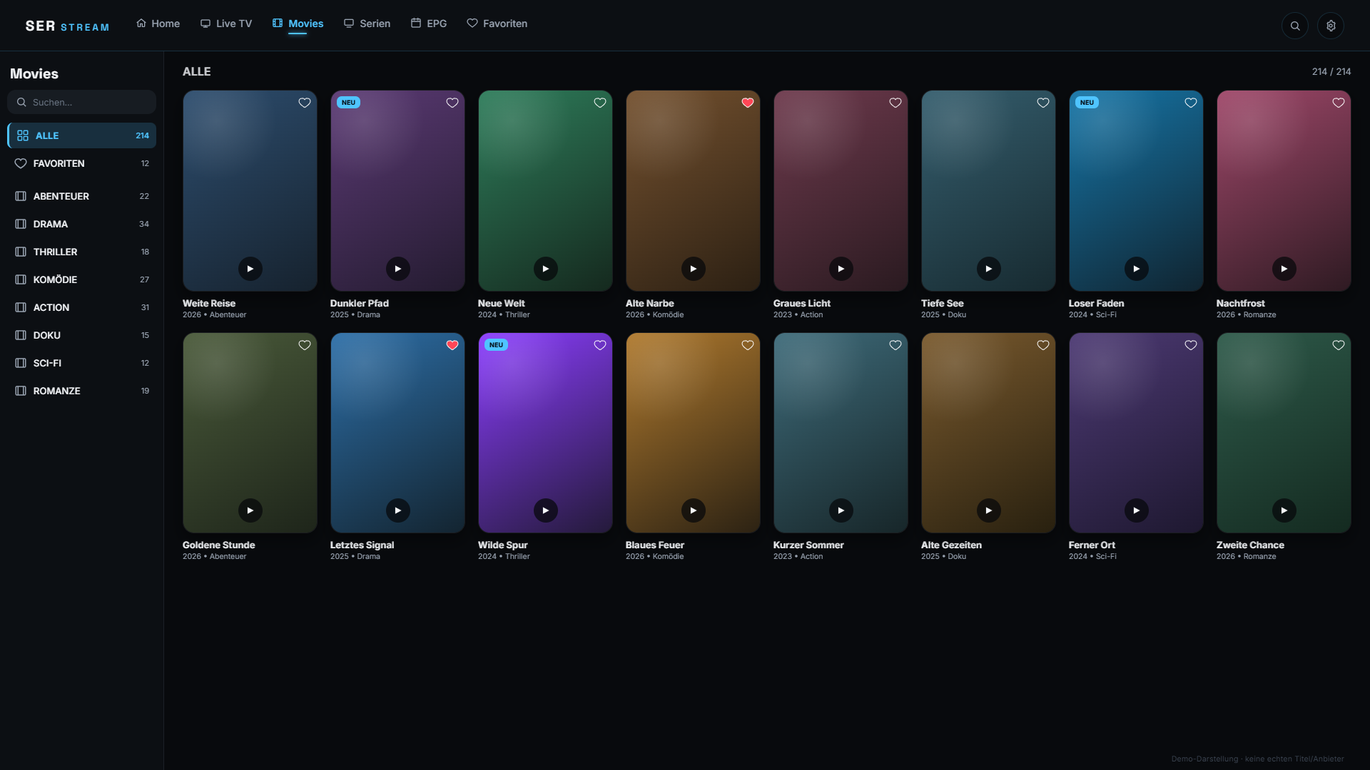Filter by SCI-FI category

point(82,363)
